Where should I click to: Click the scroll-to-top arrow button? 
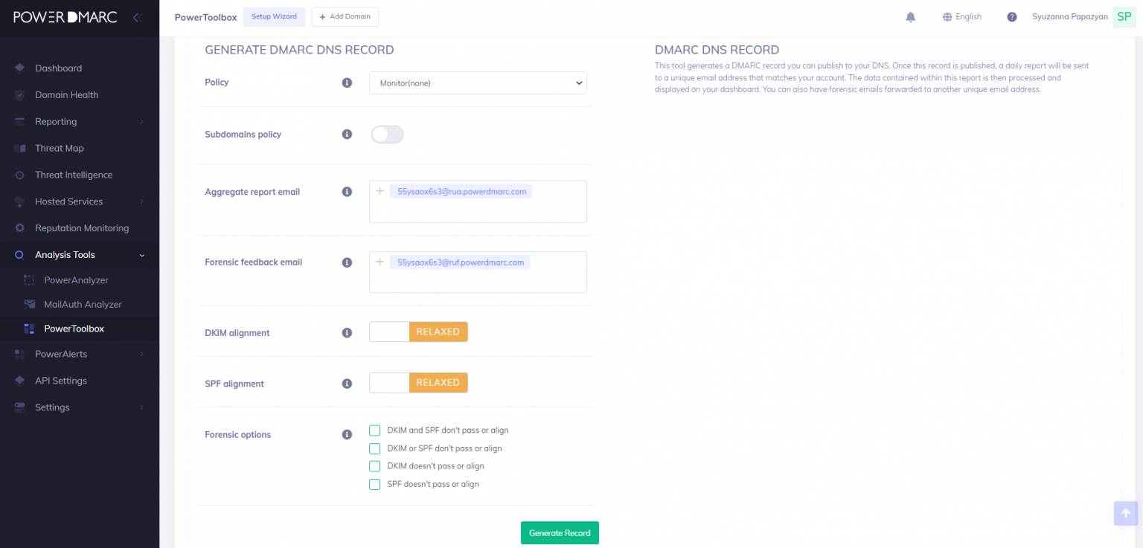(x=1125, y=513)
